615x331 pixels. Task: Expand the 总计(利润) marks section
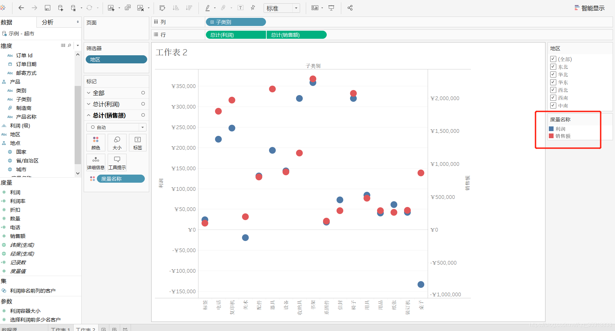tap(88, 104)
